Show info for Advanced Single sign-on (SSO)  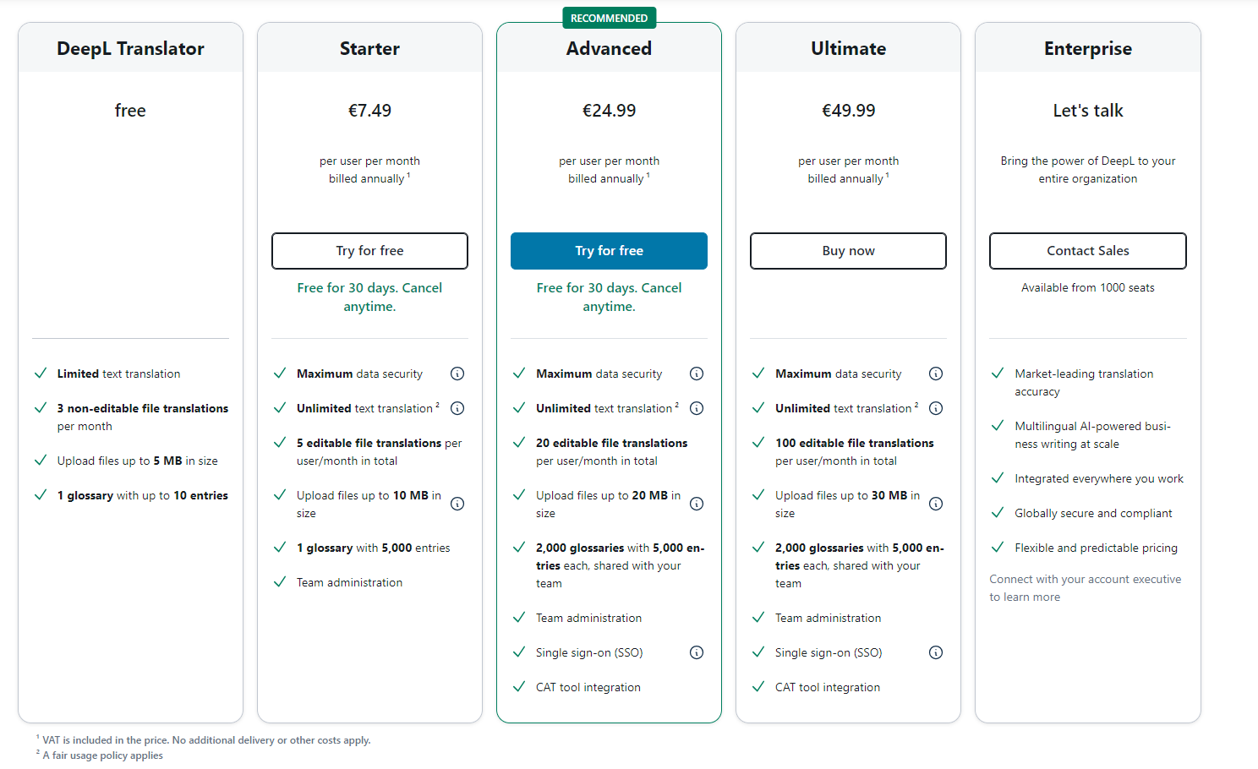[x=697, y=652]
